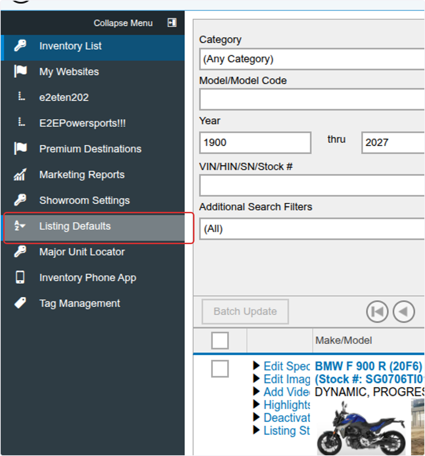Click the triangle beside Add Video
425x456 pixels.
point(257,391)
